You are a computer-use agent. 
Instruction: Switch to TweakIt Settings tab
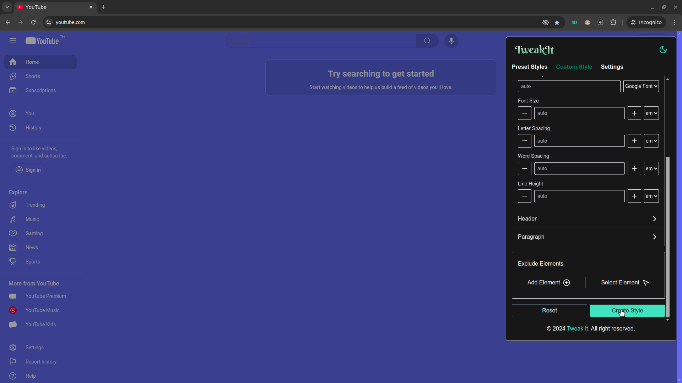pyautogui.click(x=612, y=67)
